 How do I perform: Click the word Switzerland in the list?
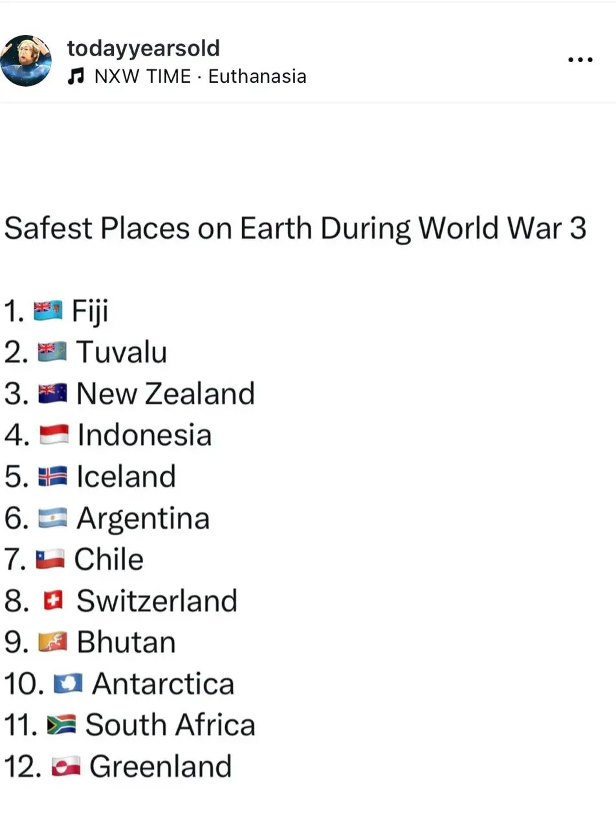click(157, 601)
